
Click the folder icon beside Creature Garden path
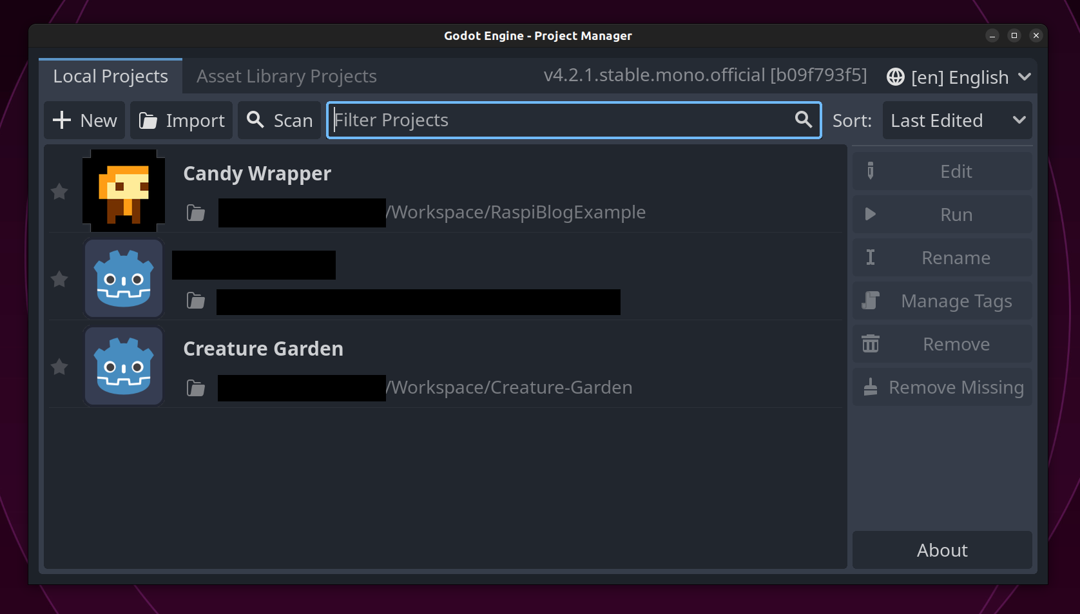pos(195,387)
